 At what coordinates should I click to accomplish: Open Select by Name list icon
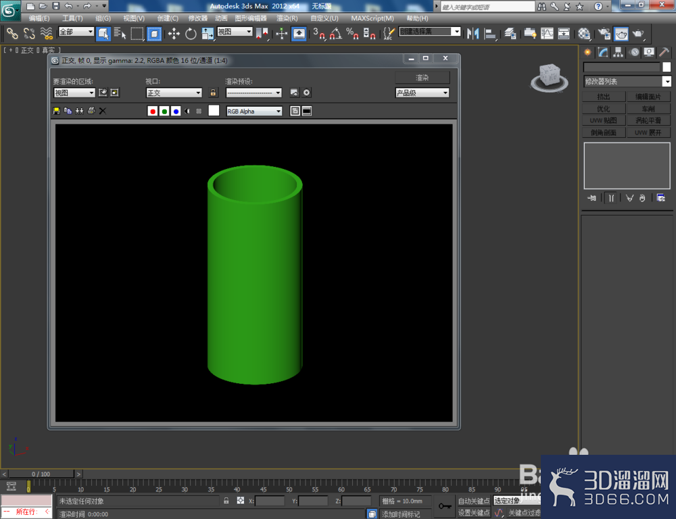click(x=120, y=33)
